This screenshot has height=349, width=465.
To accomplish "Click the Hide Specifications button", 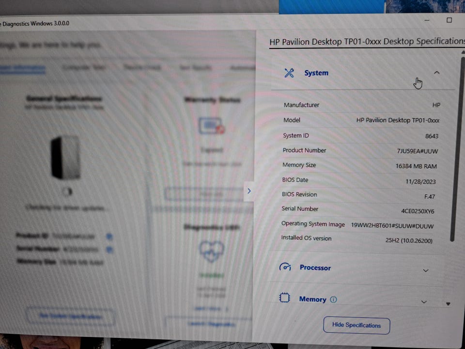I will point(356,325).
